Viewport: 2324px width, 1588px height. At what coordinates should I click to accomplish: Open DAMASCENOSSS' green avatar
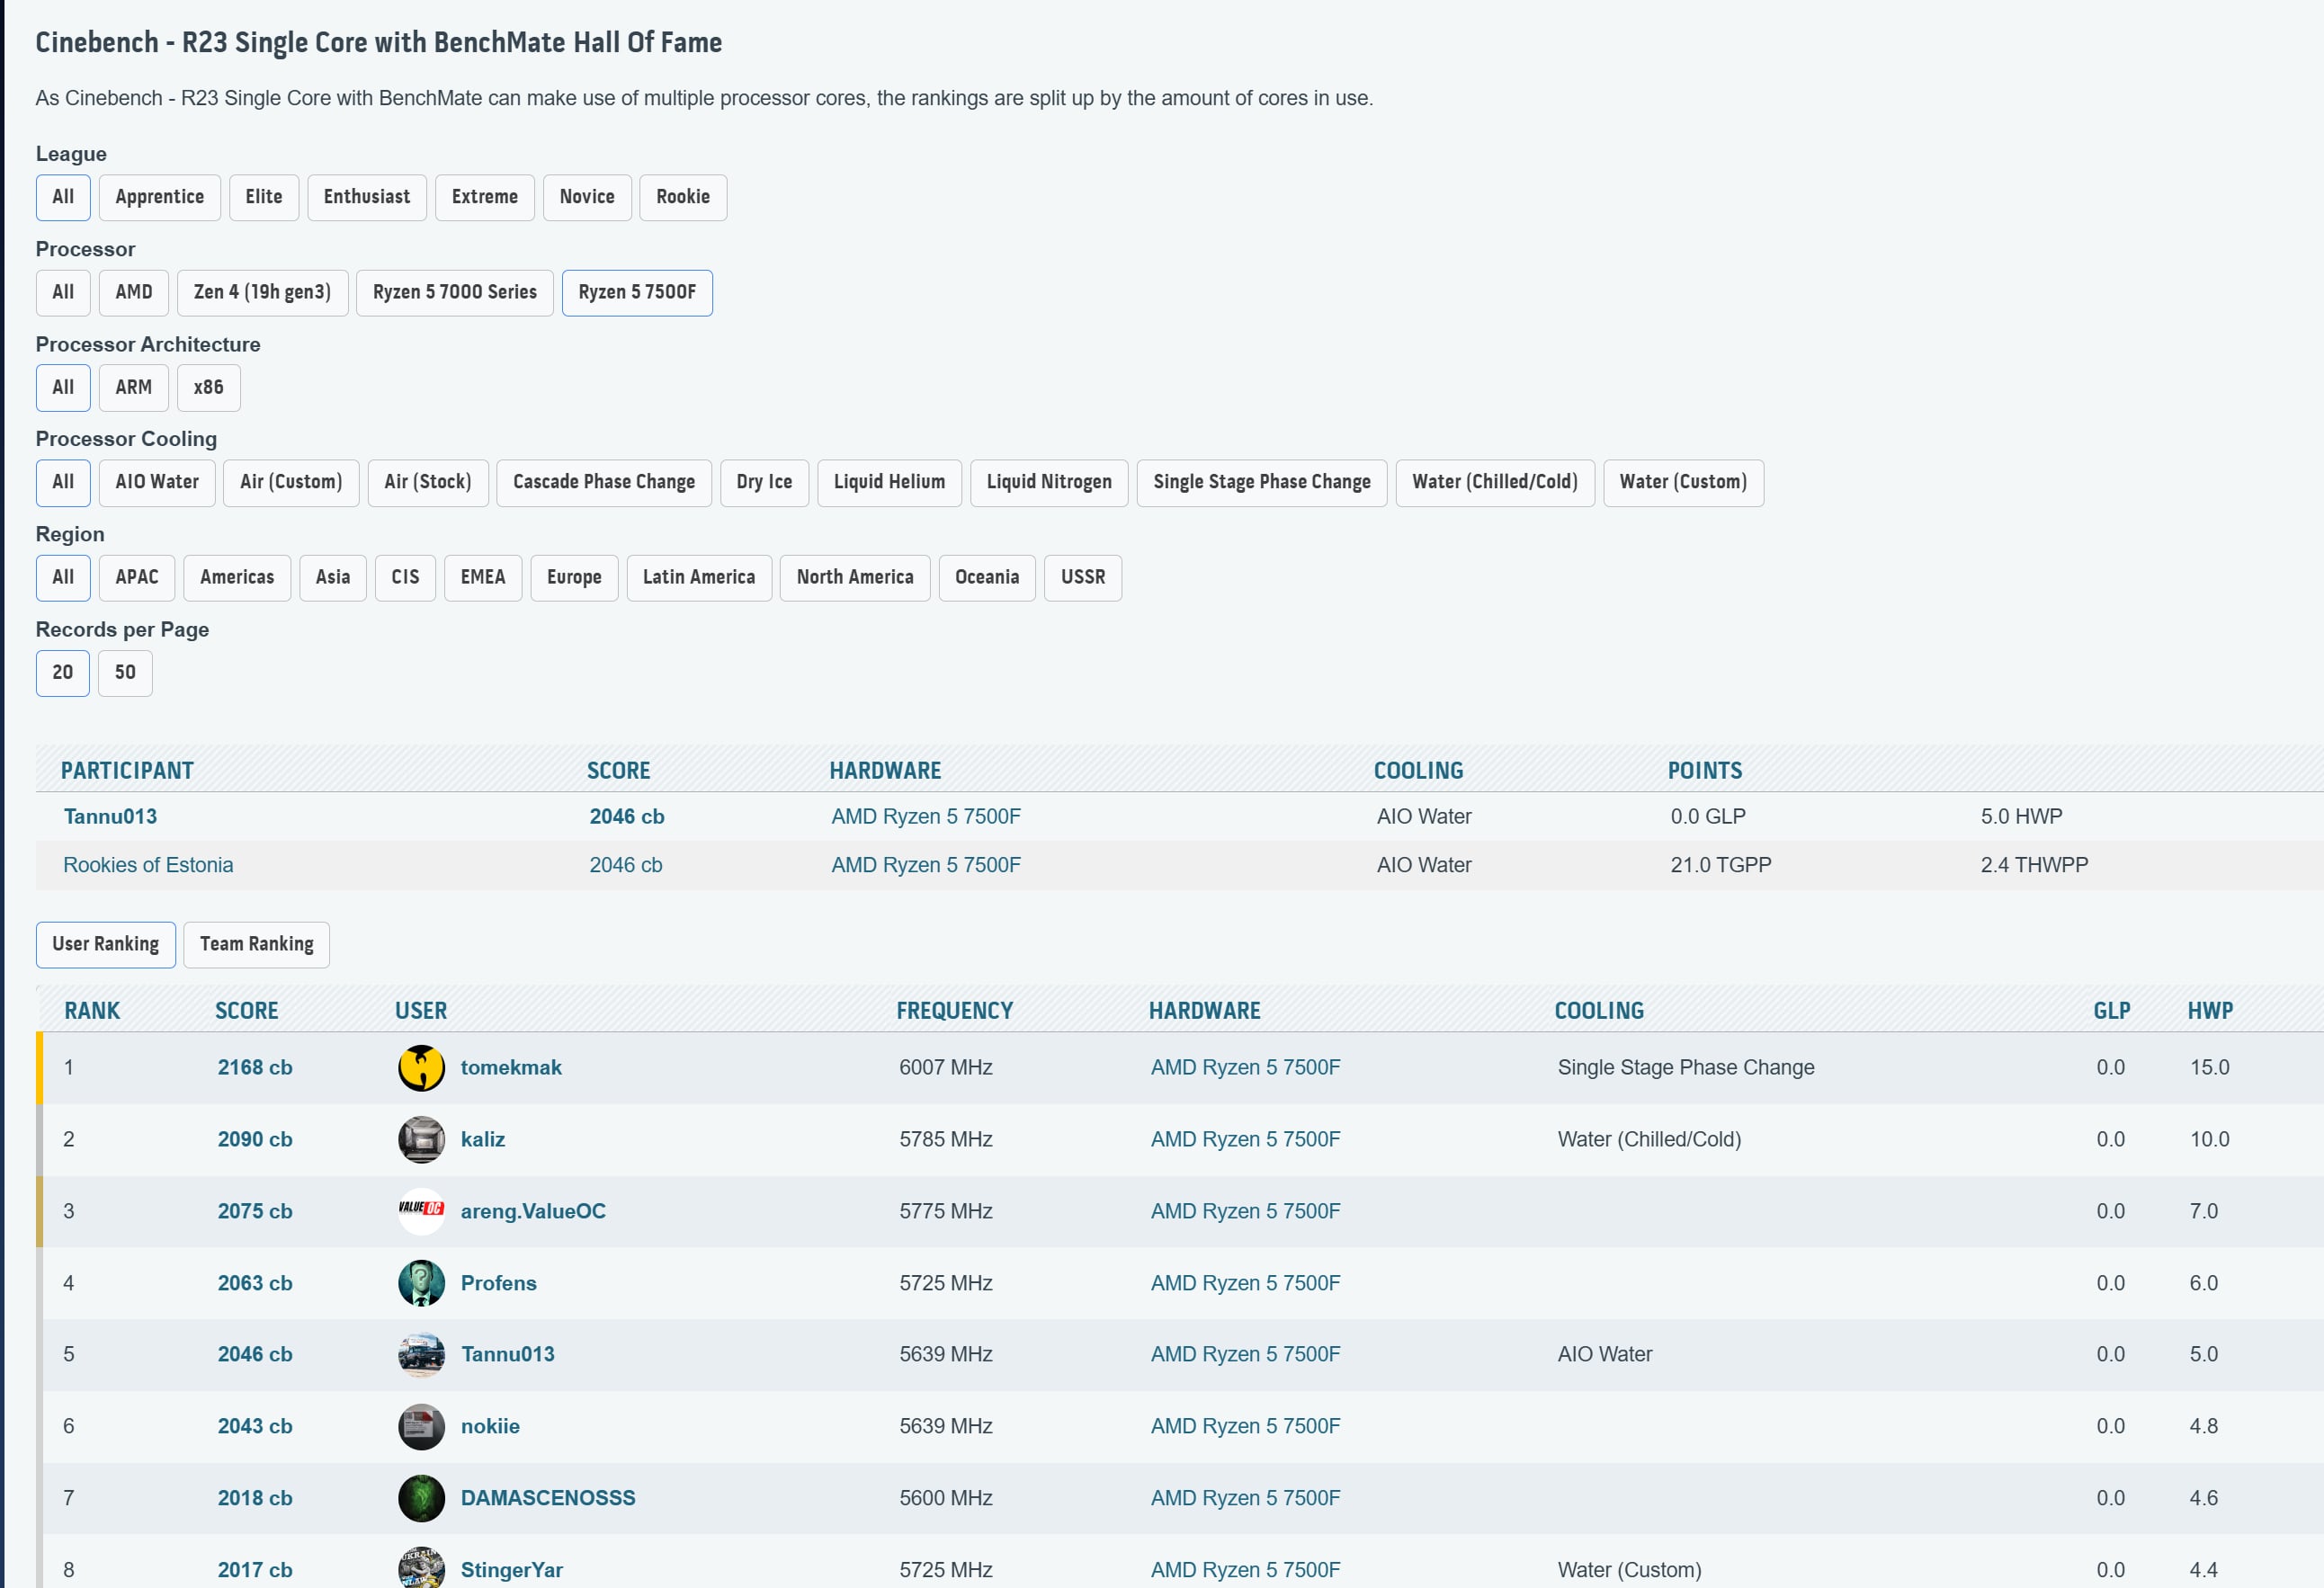click(421, 1498)
